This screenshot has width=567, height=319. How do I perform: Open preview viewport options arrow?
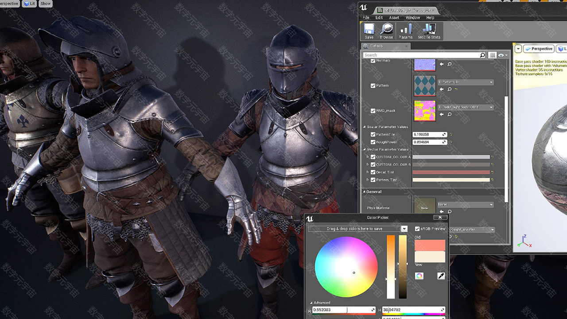tap(518, 49)
